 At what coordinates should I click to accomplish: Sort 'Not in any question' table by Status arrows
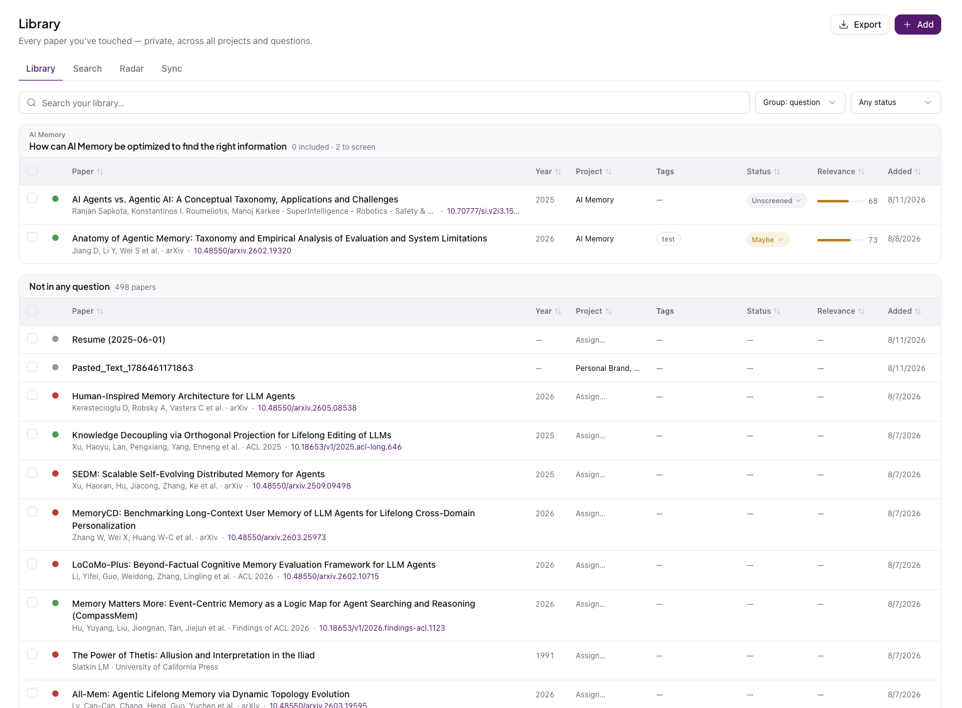pos(777,311)
